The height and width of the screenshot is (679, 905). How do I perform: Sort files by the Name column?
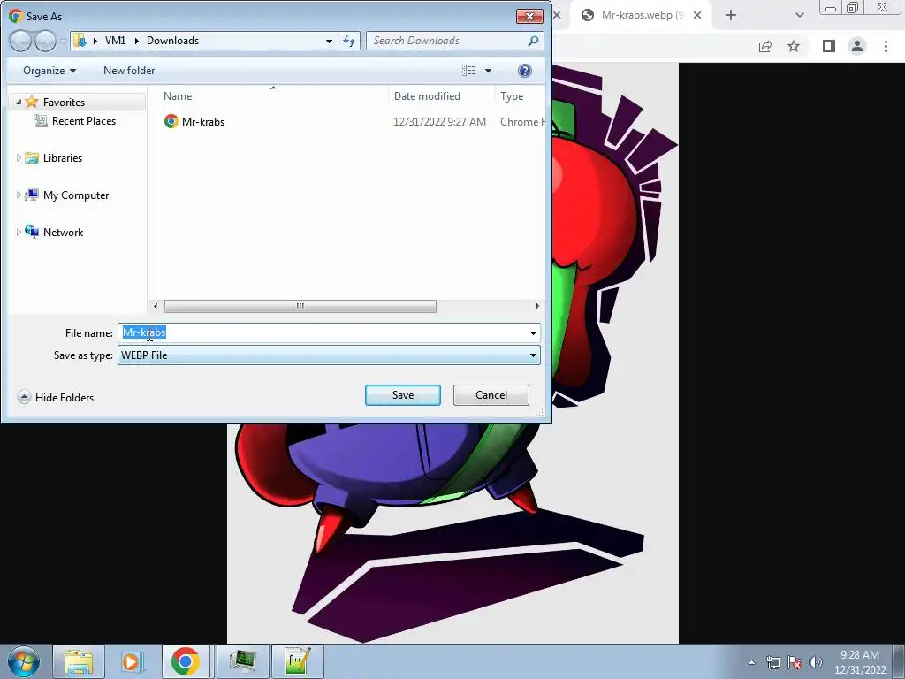click(177, 96)
